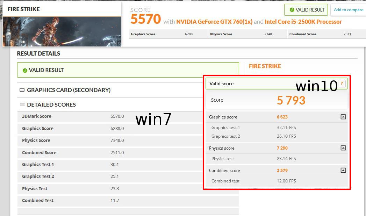Image resolution: width=366 pixels, height=216 pixels.
Task: Click the header Physics Score 7348 cell
Action: (247, 34)
